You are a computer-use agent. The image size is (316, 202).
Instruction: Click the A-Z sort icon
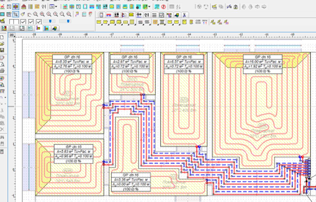pyautogui.click(x=178, y=7)
